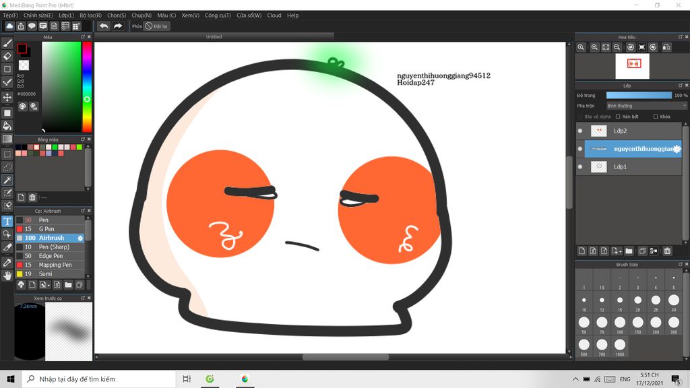Delete color from palette with trash icon

coord(32,197)
